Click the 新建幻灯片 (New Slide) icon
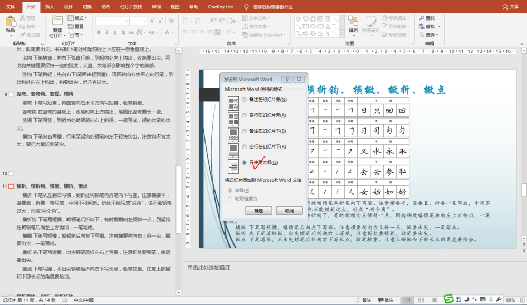Viewport: 527px width, 305px height. (57, 21)
